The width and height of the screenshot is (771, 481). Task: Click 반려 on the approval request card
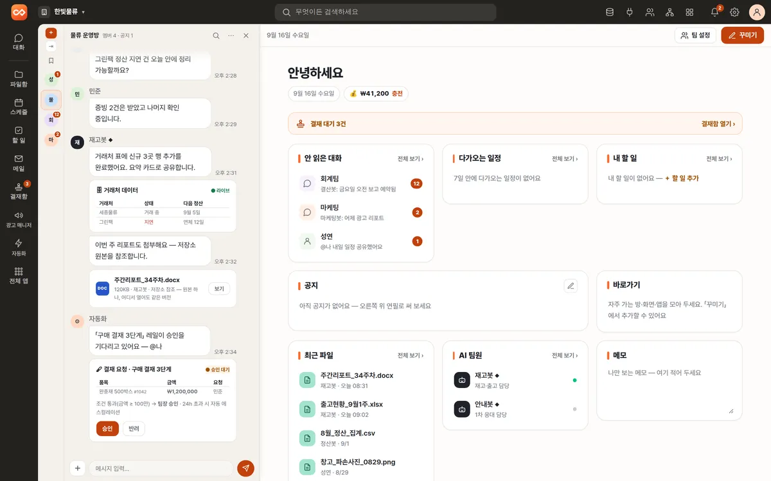(x=134, y=428)
